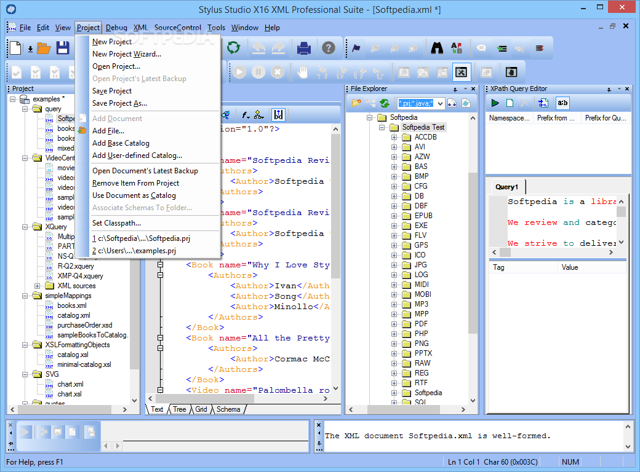
Task: Select the Query1 tab
Action: [x=507, y=187]
